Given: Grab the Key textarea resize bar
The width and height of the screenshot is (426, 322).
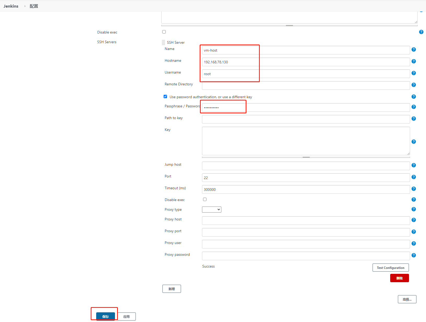Looking at the screenshot, I should point(306,157).
